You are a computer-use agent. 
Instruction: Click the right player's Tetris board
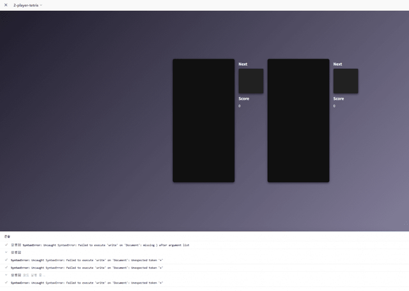coord(298,121)
